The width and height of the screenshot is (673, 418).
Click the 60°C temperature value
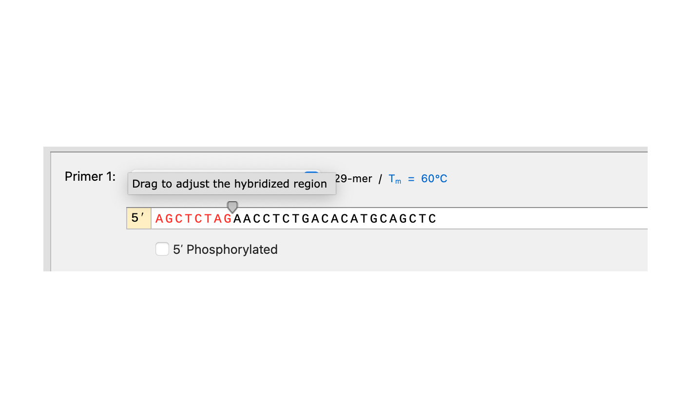point(434,179)
